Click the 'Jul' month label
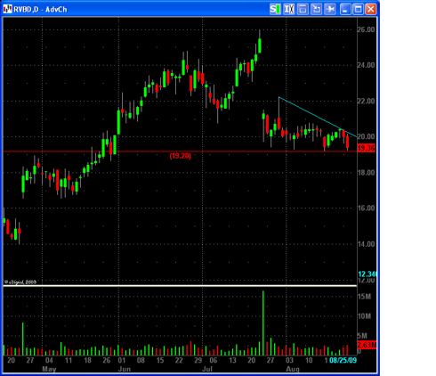The height and width of the screenshot is (376, 436). [207, 369]
